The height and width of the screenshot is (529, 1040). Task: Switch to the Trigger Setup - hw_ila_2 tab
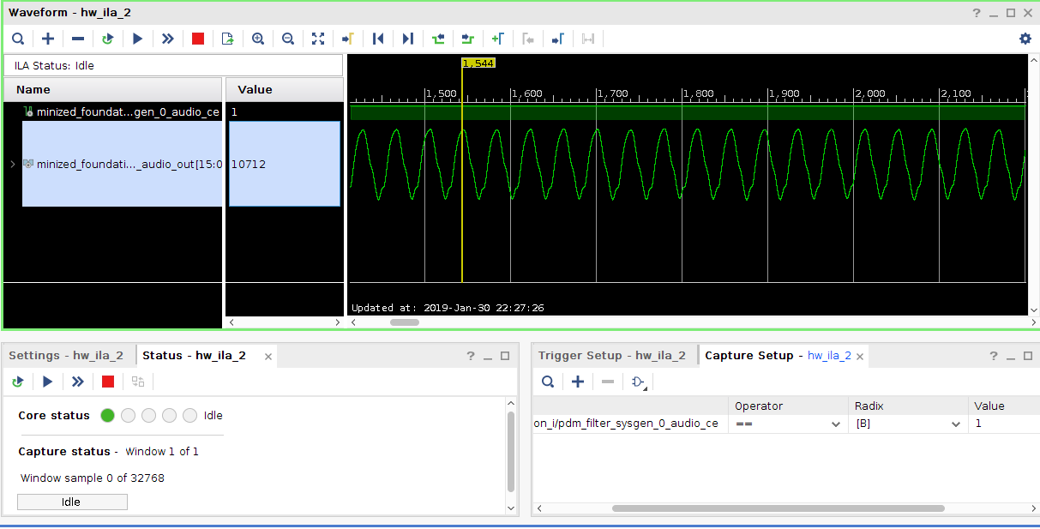tap(611, 356)
